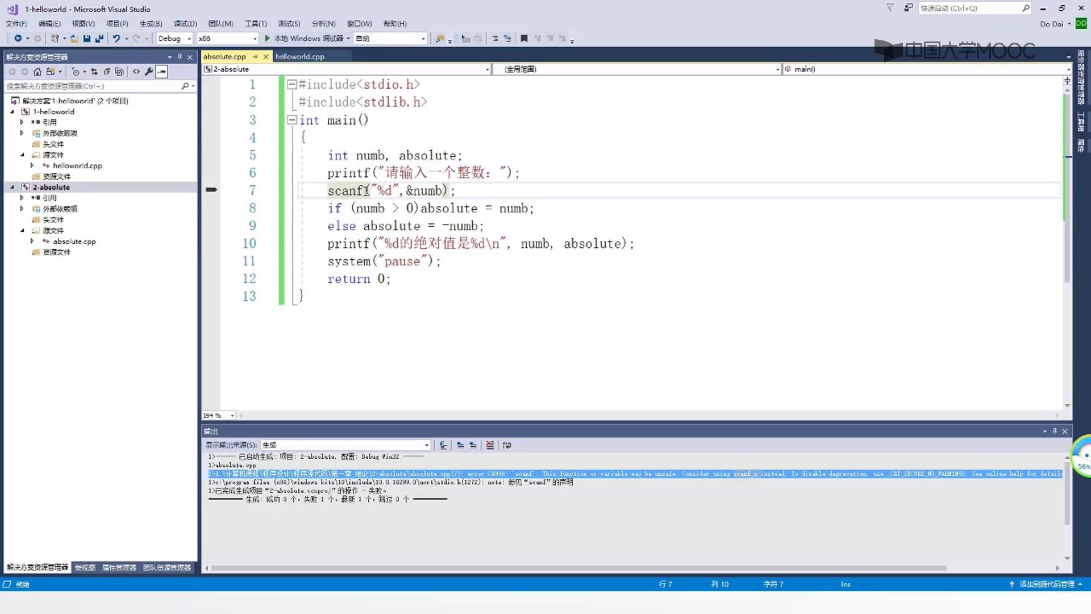Click the Do Dai account name
This screenshot has width=1091, height=614.
coord(1051,24)
